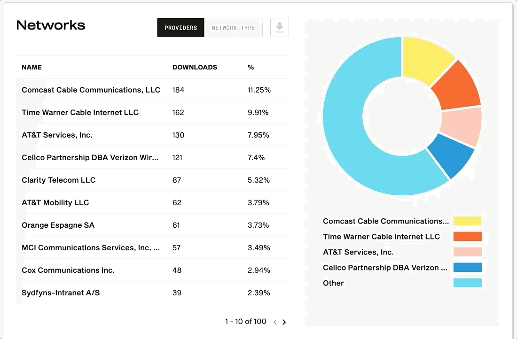The image size is (517, 339).
Task: Click the 3.49% percentage cell
Action: (x=259, y=247)
